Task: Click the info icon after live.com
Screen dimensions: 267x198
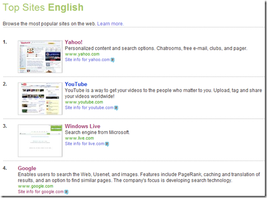Action: click(x=107, y=144)
